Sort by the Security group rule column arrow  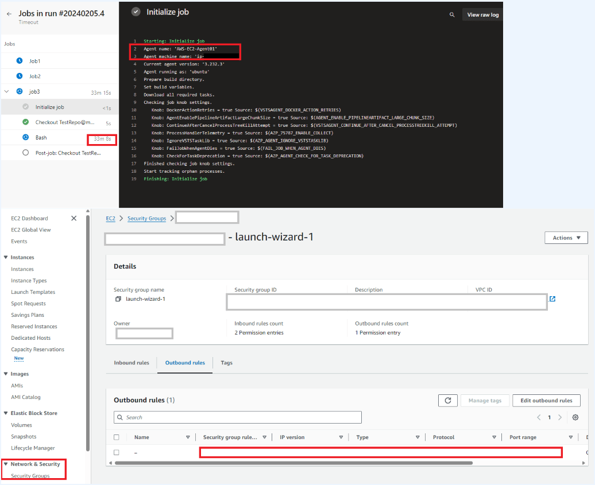point(265,437)
